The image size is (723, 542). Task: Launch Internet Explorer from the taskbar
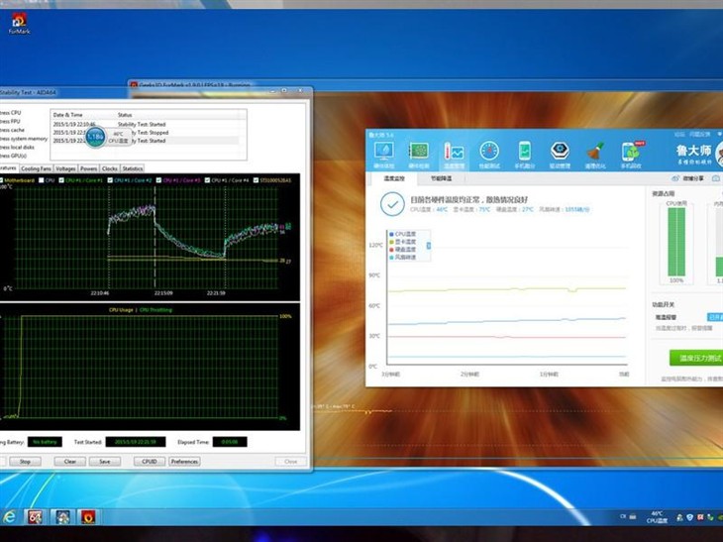click(x=9, y=517)
